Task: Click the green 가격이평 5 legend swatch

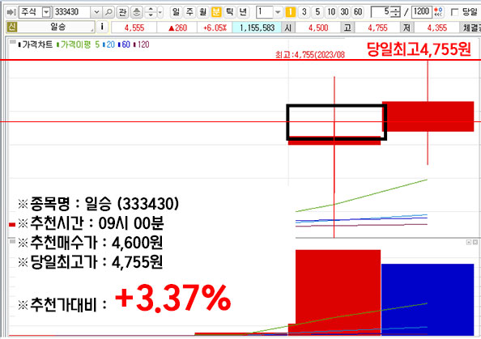Action: [58, 45]
